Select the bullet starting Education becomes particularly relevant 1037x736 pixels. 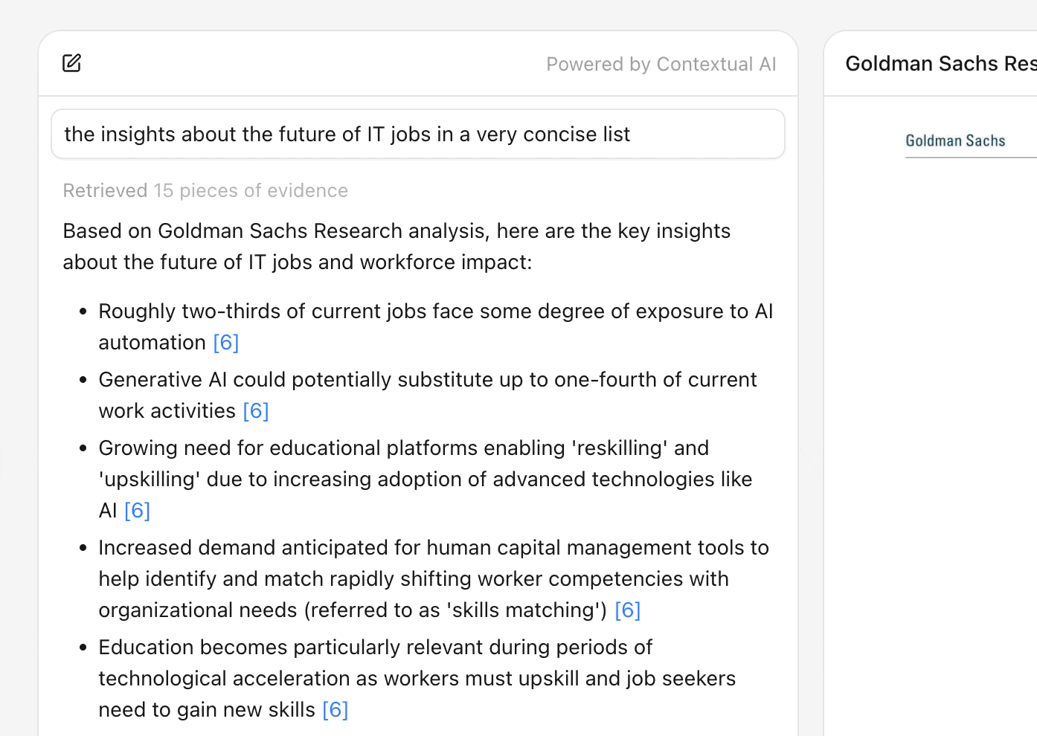pyautogui.click(x=417, y=679)
